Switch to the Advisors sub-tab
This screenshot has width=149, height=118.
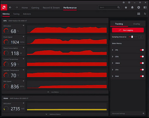[x=27, y=14]
